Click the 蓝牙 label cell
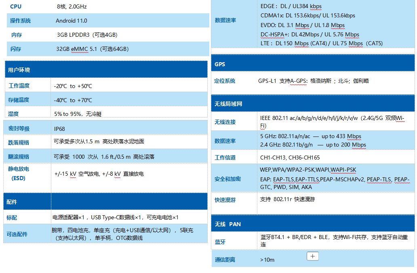Viewport: 417px width, 273px height. point(220,242)
